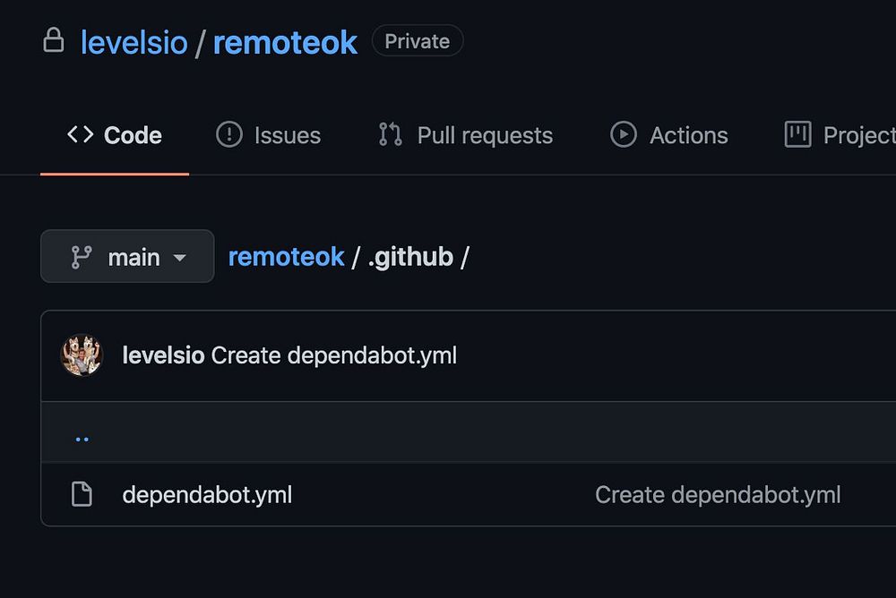
Task: Open the Projects tab
Action: click(x=840, y=135)
